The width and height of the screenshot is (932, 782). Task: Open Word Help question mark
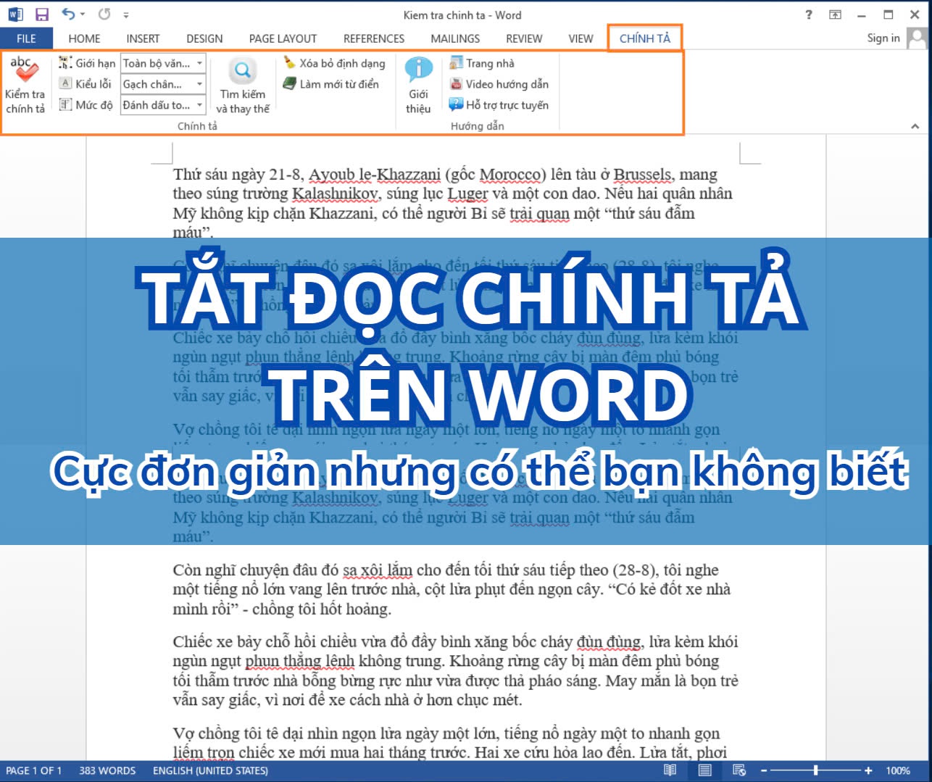click(809, 14)
